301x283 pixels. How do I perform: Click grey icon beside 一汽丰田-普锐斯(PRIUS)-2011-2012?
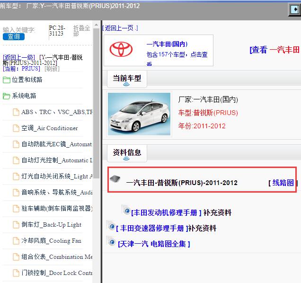[115, 179]
